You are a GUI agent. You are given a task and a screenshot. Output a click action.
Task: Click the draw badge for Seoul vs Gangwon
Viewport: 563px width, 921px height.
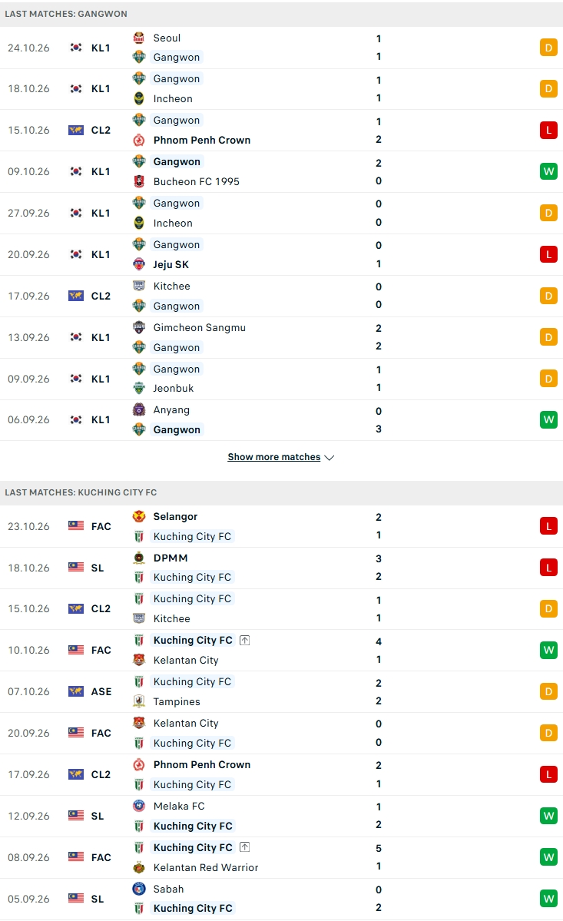pos(548,48)
